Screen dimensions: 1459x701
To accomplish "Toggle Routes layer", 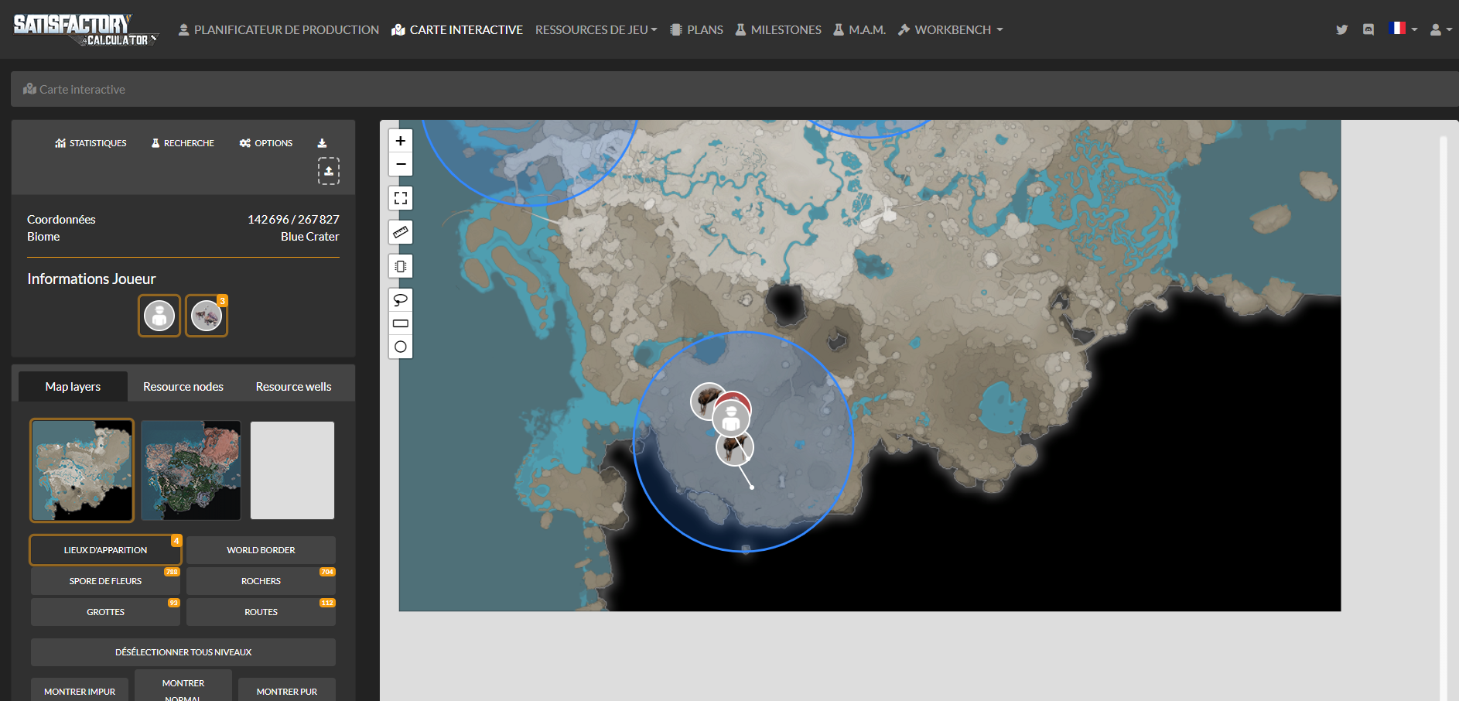I will (x=261, y=612).
